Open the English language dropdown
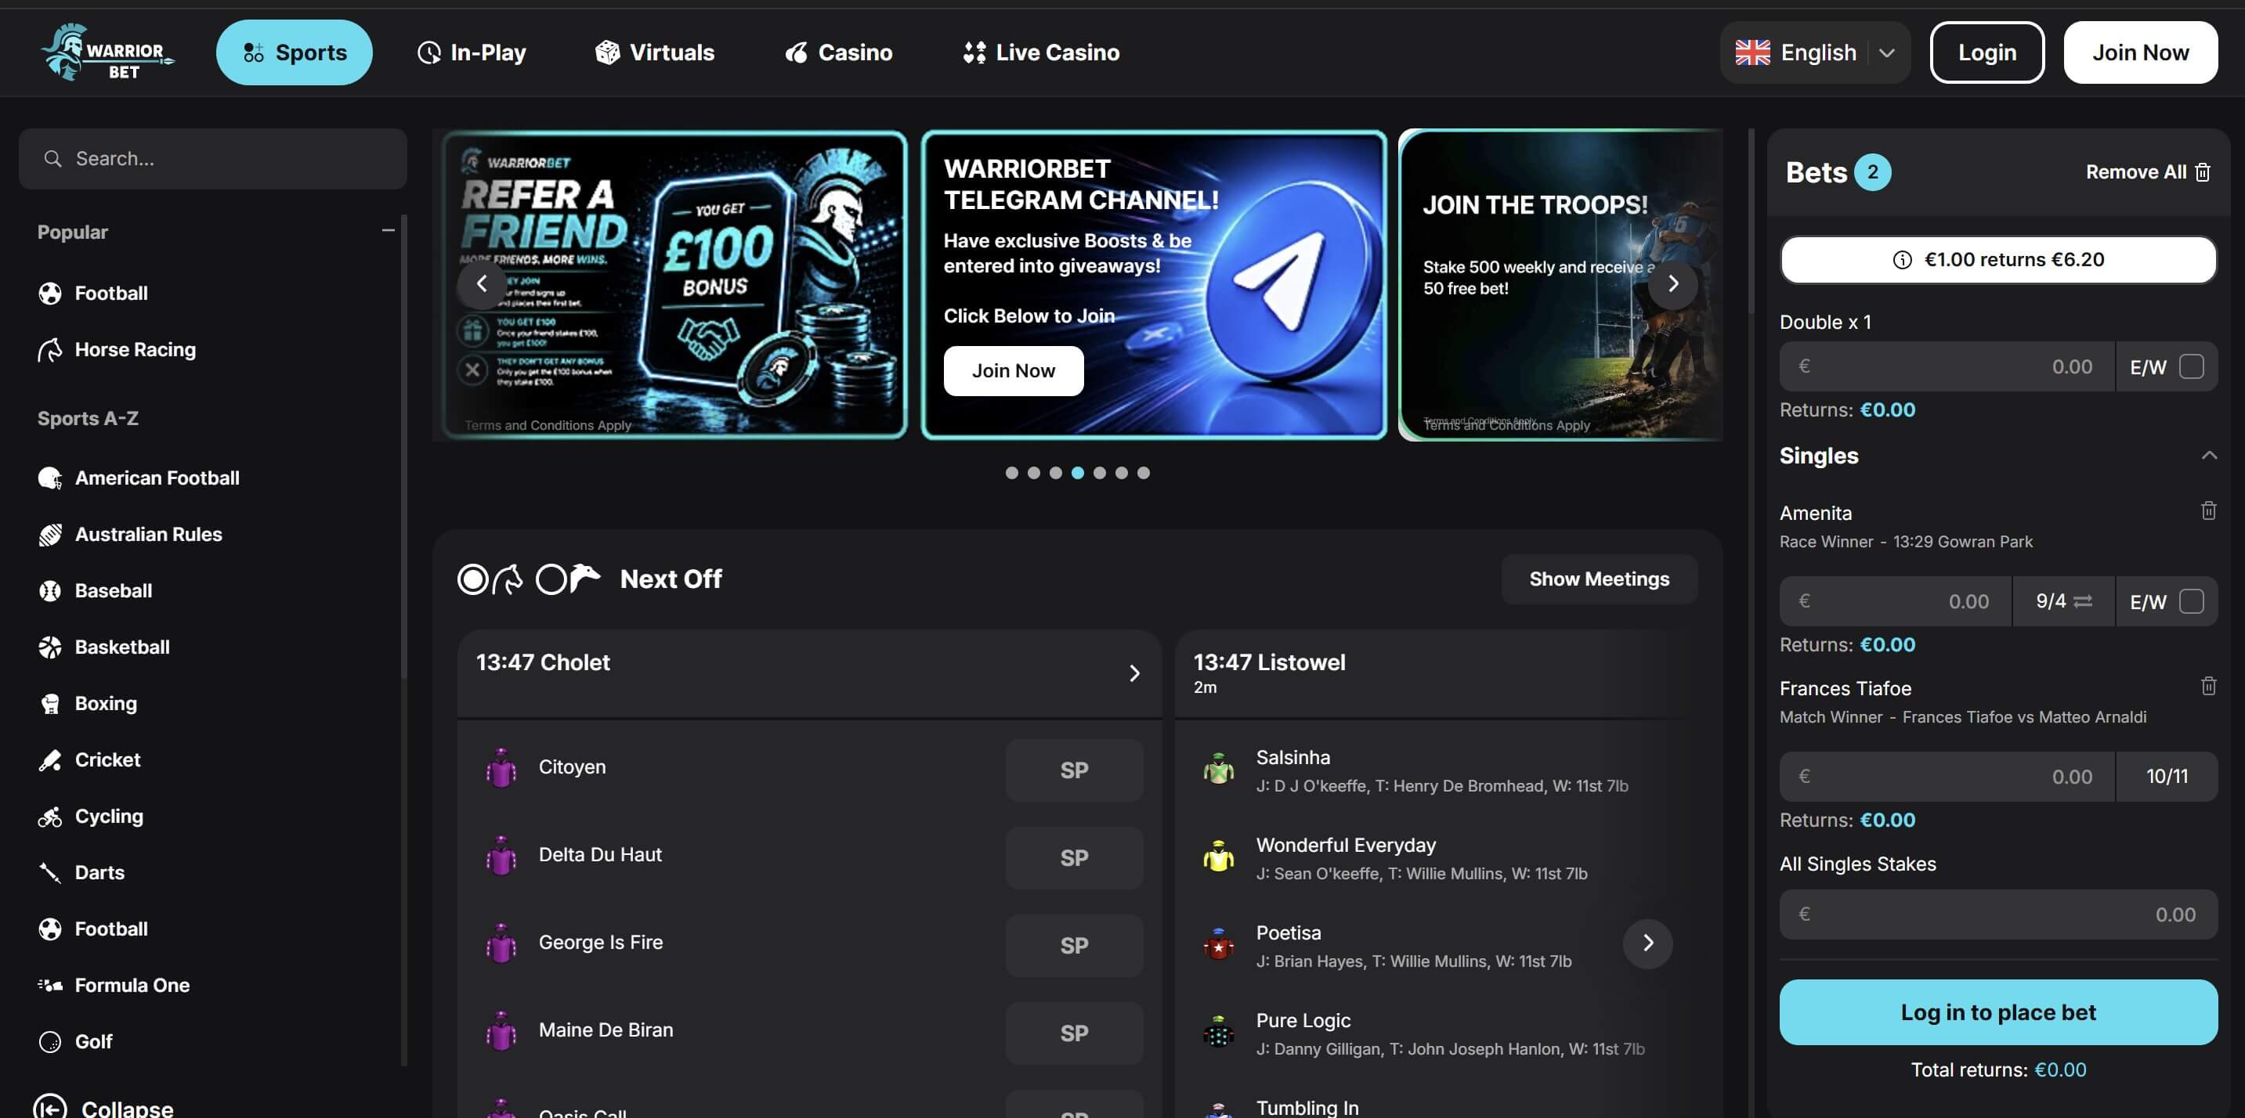2245x1118 pixels. pos(1814,52)
